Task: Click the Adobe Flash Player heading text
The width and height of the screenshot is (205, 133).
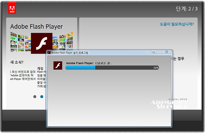Action: (36, 26)
